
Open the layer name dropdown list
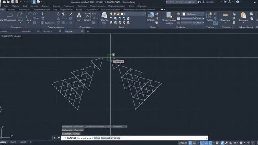[145, 14]
